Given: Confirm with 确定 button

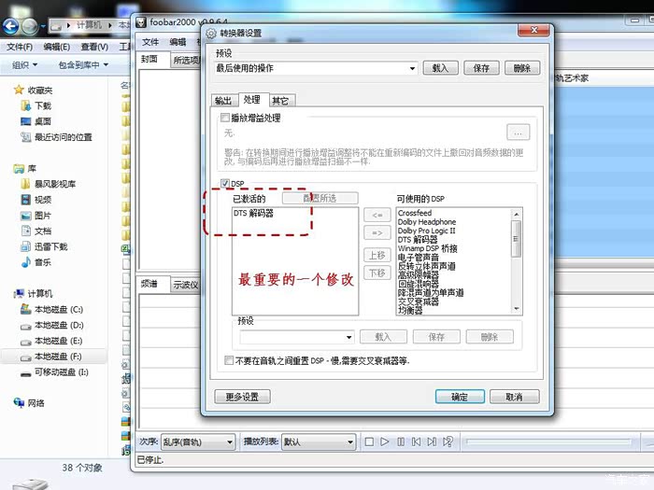Looking at the screenshot, I should point(460,397).
